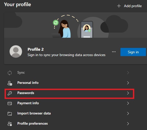
Task: Open the three-dot menu for Profile 2
Action: 114,52
